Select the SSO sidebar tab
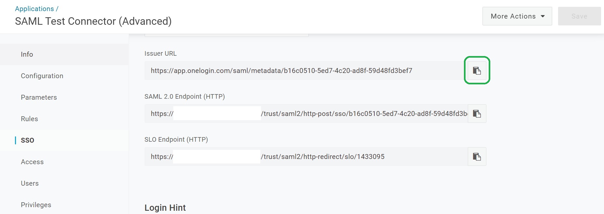The width and height of the screenshot is (604, 214). pos(27,140)
